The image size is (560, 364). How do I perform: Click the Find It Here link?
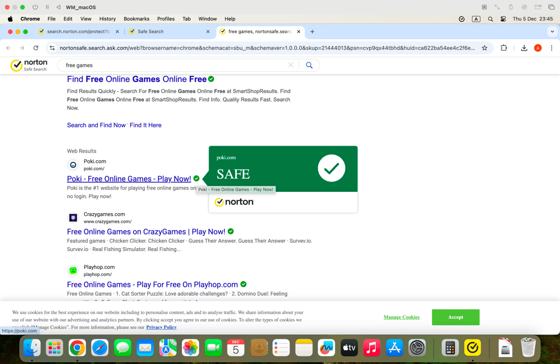click(x=145, y=125)
